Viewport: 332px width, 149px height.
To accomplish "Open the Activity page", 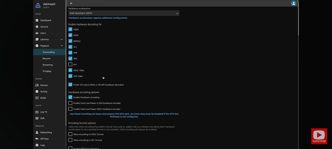I will click(50, 92).
